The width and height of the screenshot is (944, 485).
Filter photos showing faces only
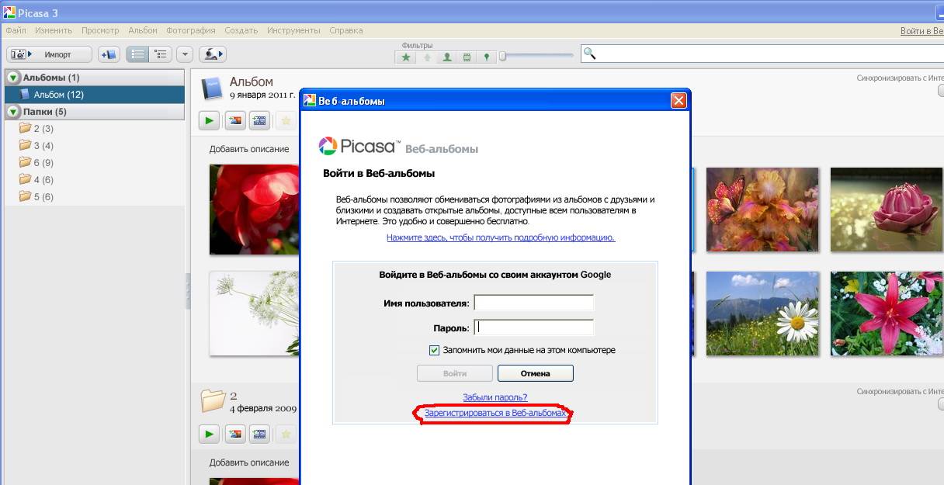click(x=446, y=57)
